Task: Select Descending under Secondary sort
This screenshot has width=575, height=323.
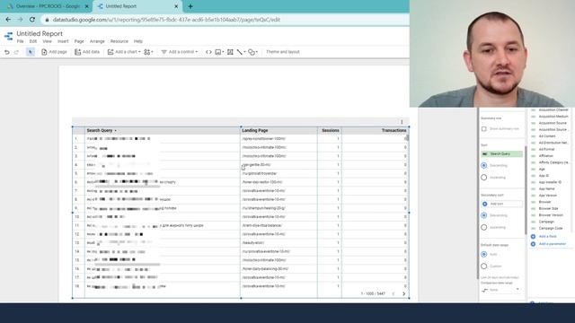Action: pyautogui.click(x=484, y=215)
